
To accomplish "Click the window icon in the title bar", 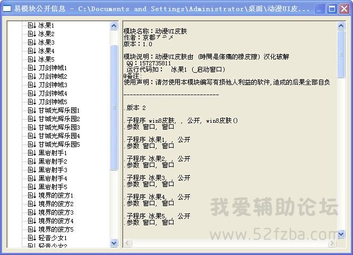I will (x=7, y=8).
